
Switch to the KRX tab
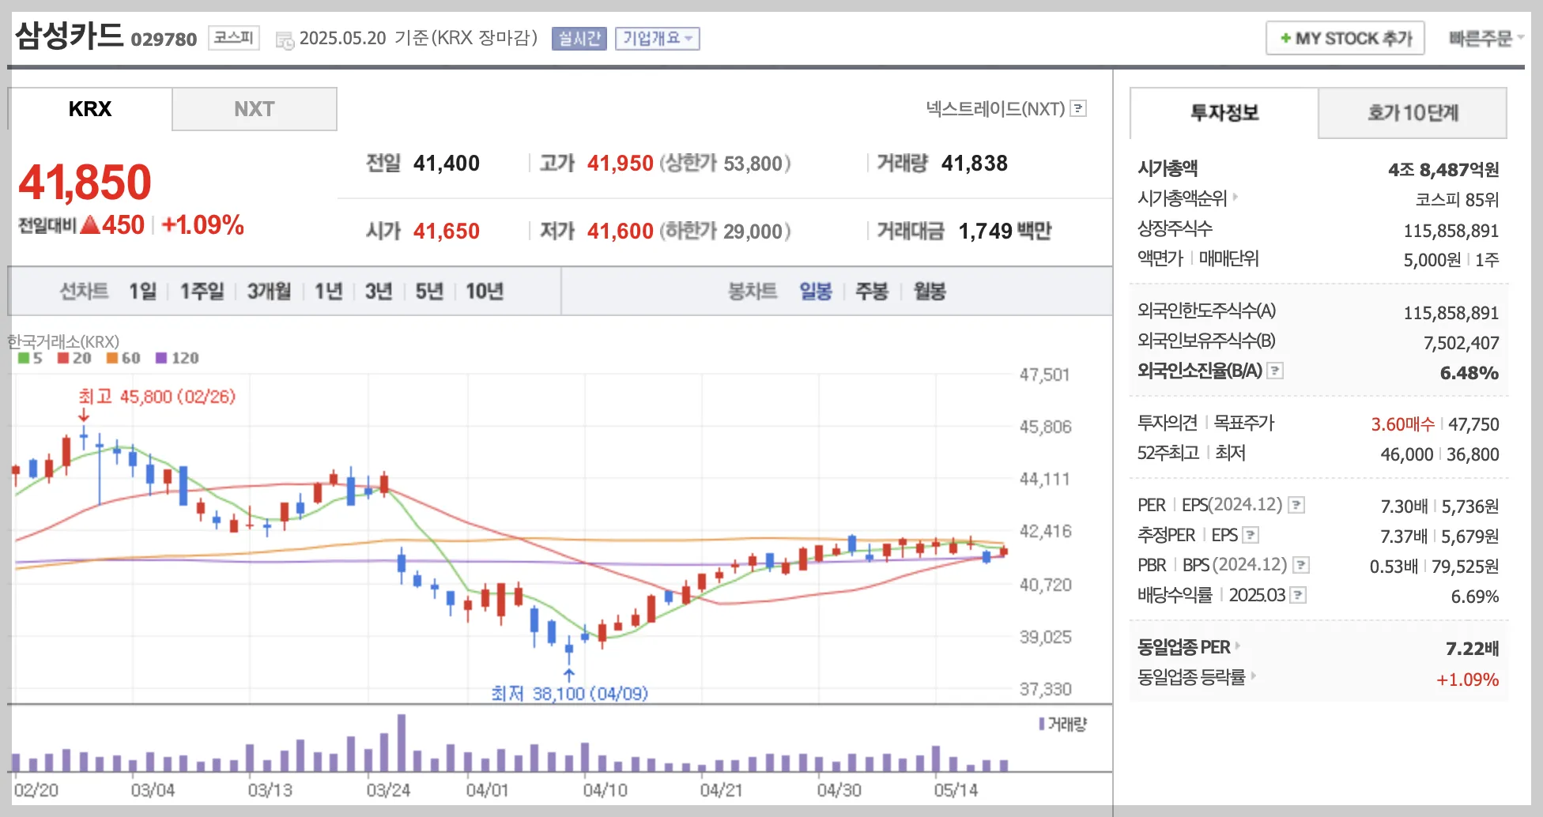pyautogui.click(x=90, y=109)
